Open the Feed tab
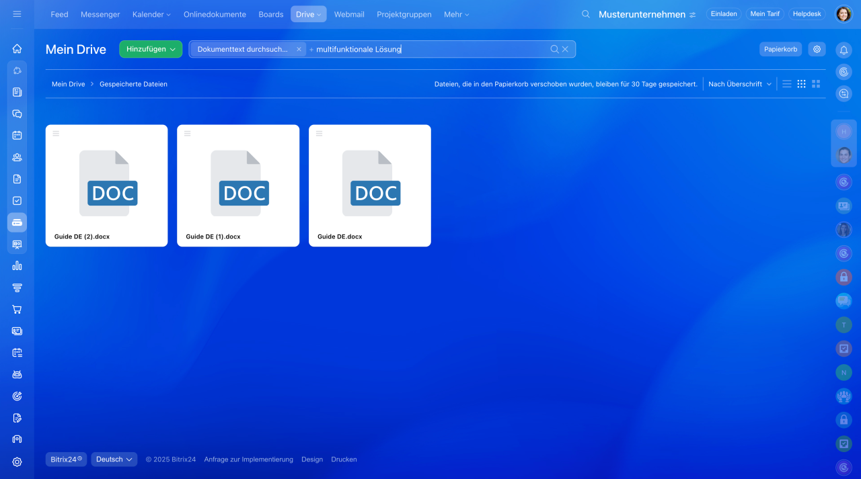This screenshot has height=479, width=861. pyautogui.click(x=59, y=14)
